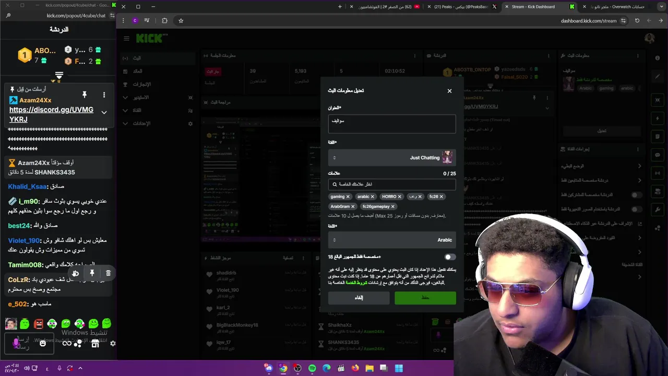
Task: Open the Arabic language dropdown
Action: click(x=392, y=240)
